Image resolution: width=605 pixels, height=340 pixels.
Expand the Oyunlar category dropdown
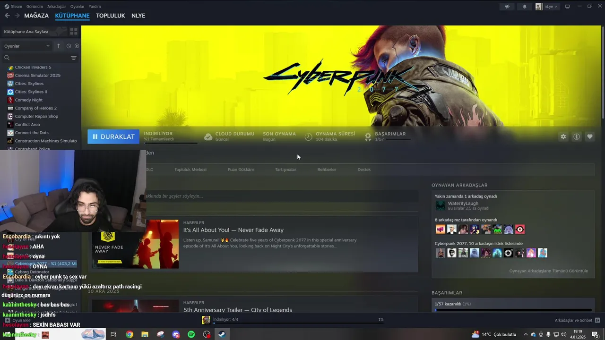[27, 46]
